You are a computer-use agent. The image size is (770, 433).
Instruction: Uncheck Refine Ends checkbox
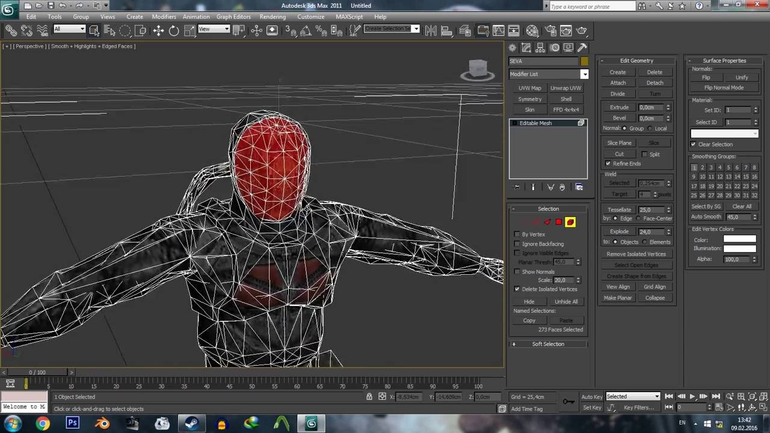click(x=608, y=164)
